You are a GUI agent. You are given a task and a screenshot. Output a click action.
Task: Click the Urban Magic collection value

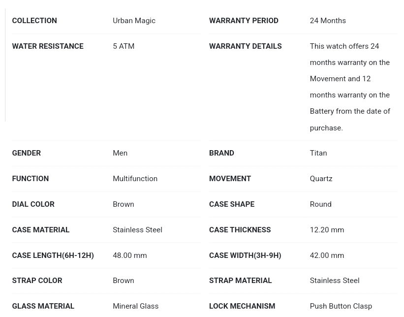[134, 21]
